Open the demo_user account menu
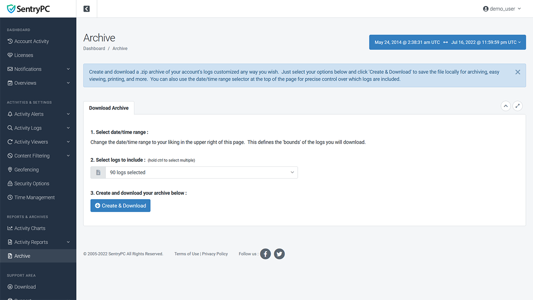The image size is (533, 300). pyautogui.click(x=502, y=9)
